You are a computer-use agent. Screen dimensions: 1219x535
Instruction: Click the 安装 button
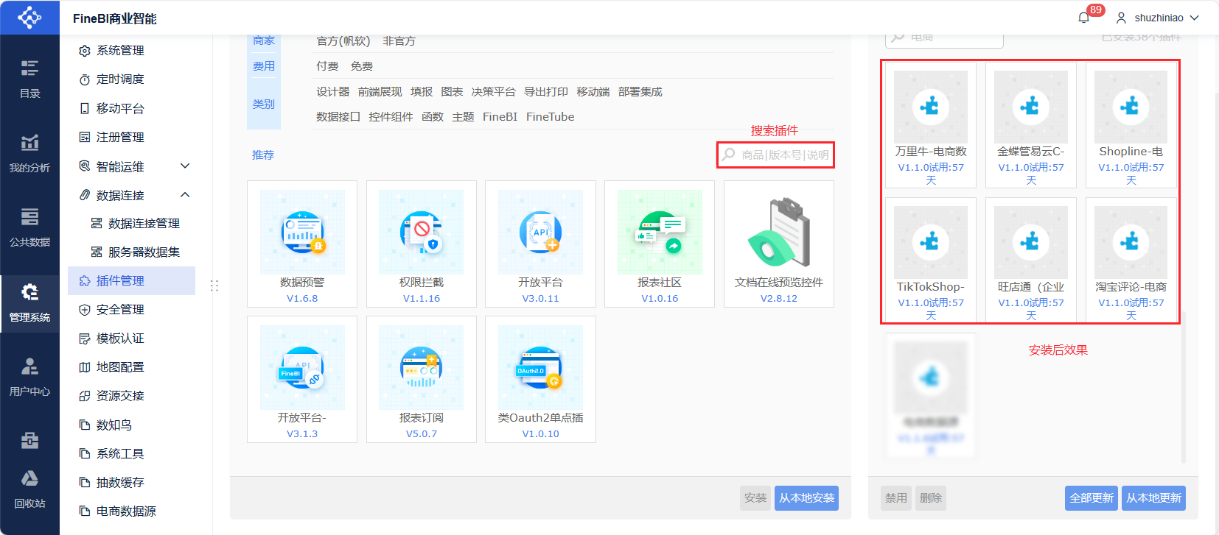tap(755, 498)
